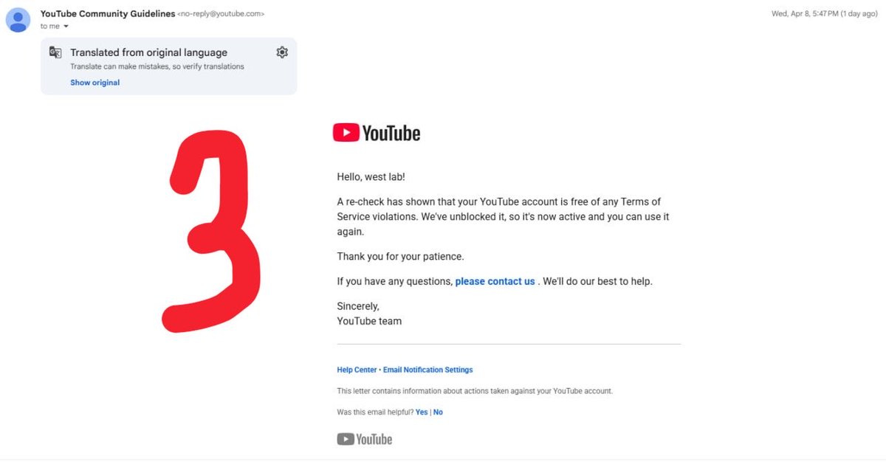Image resolution: width=886 pixels, height=462 pixels.
Task: Expand recipient details arrow next to 'to me'
Action: tap(66, 27)
